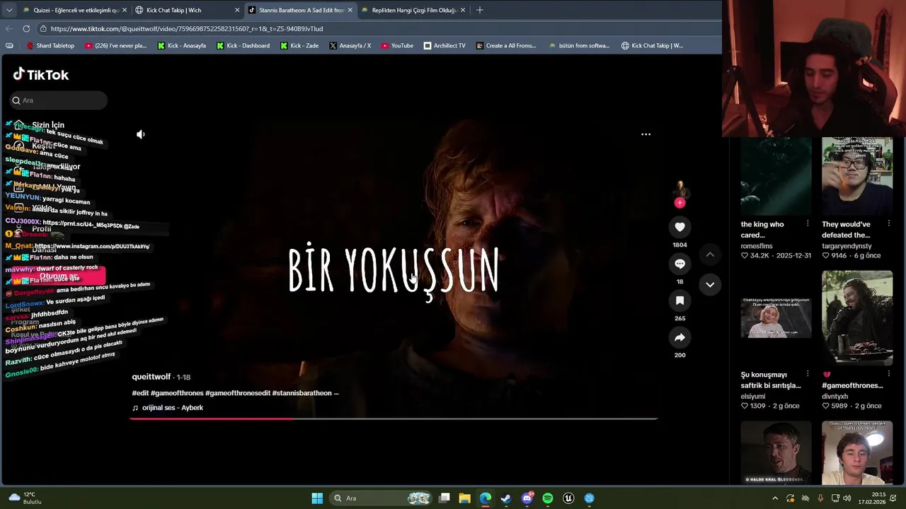Image resolution: width=906 pixels, height=509 pixels.
Task: Open more options for 'the king who cared' card
Action: click(808, 223)
